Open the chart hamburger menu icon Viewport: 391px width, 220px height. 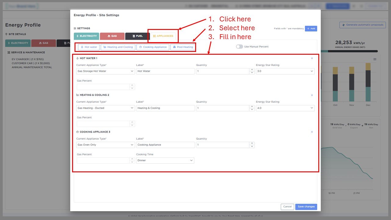pos(375,59)
